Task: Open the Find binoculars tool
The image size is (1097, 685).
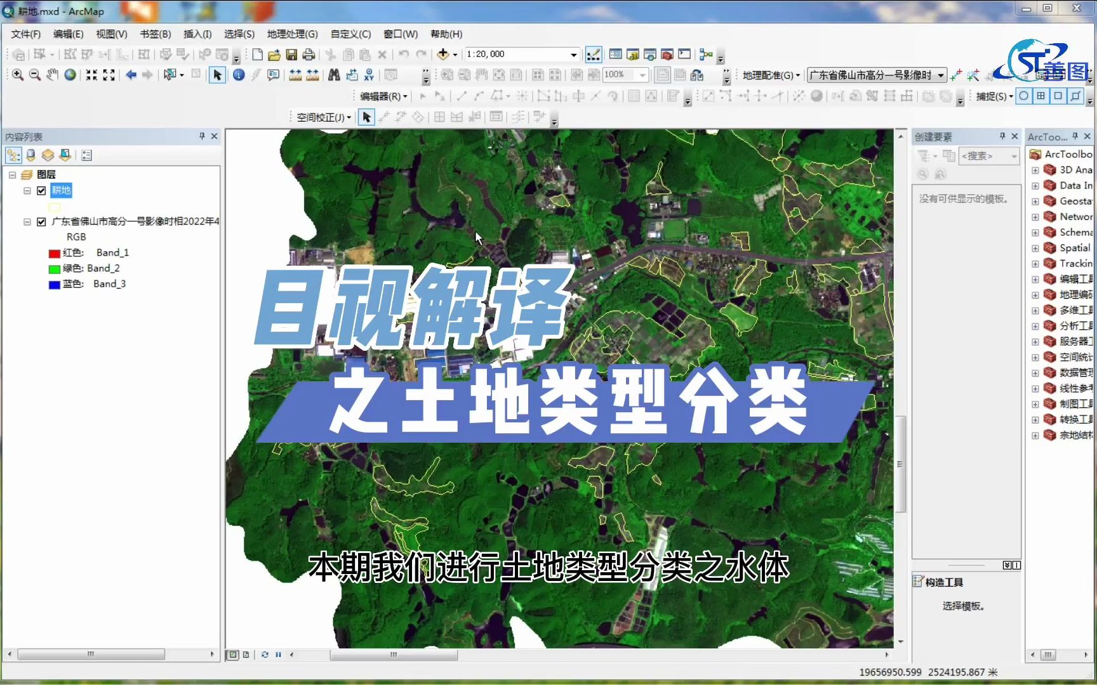Action: (334, 75)
